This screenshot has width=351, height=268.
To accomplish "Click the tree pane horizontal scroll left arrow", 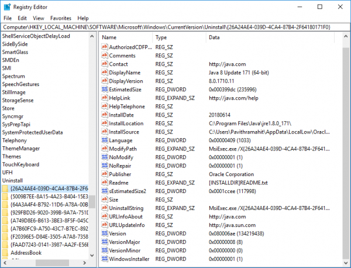I will pos(5,263).
